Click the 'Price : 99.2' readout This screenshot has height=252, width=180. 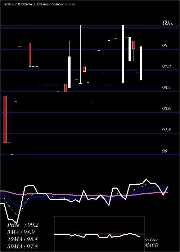pyautogui.click(x=23, y=225)
